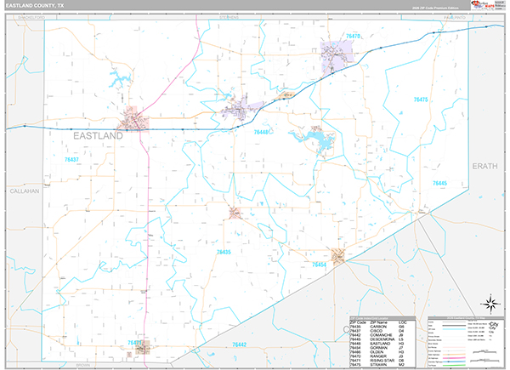Select the EASTLAND row in the ZIP index
510x370 pixels.
pos(382,344)
